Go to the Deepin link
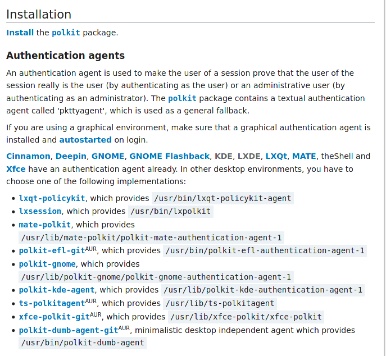This screenshot has width=386, height=356. coord(71,156)
